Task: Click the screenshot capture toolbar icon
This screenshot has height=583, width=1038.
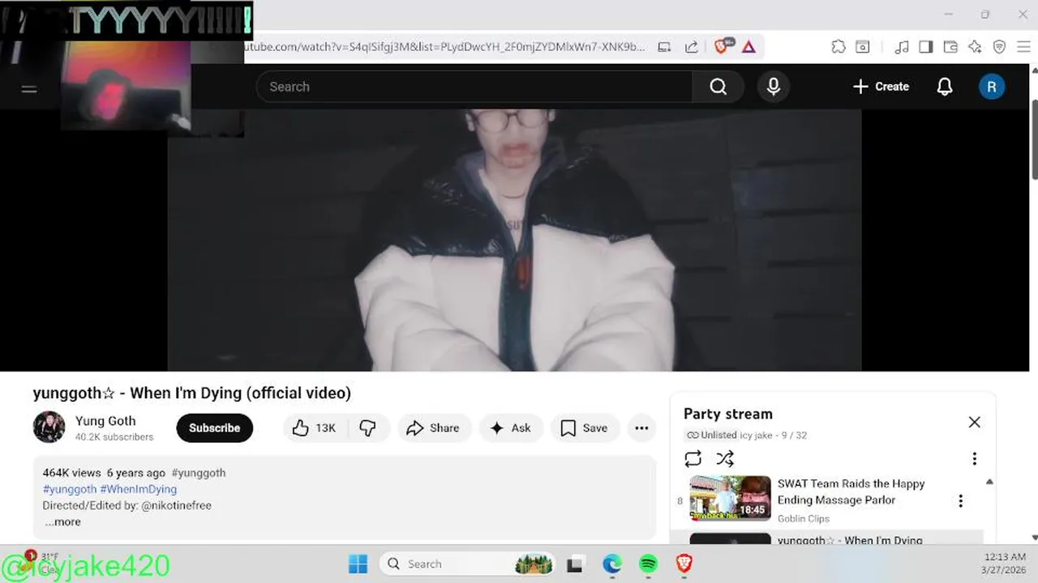Action: (x=863, y=47)
